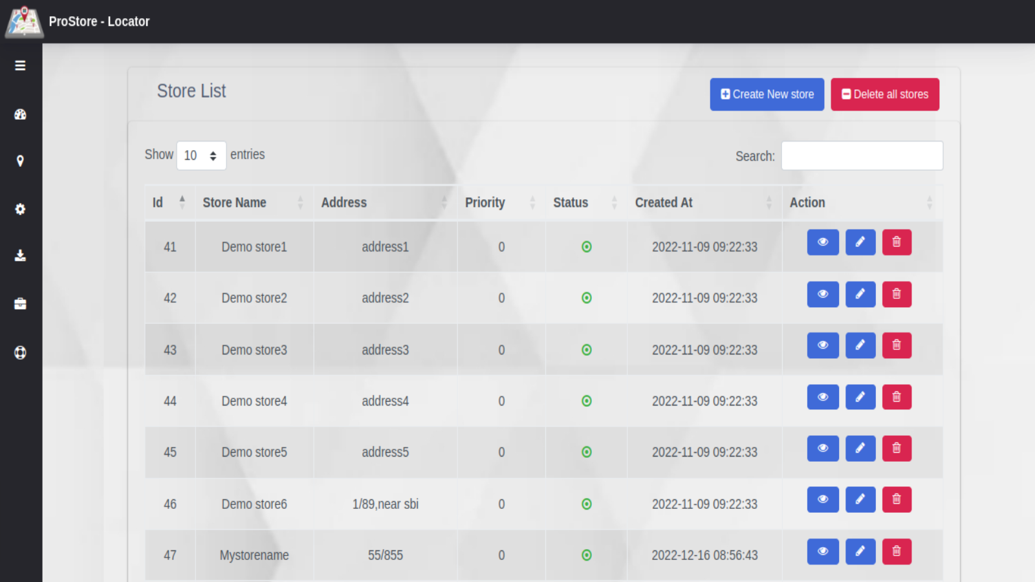The height and width of the screenshot is (582, 1035).
Task: View Demo store5 with eye button
Action: (x=823, y=448)
